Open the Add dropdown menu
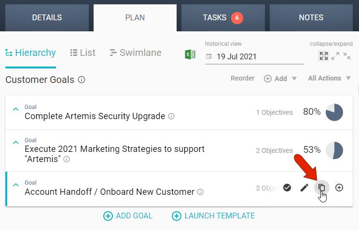The image size is (359, 230). pos(280,79)
